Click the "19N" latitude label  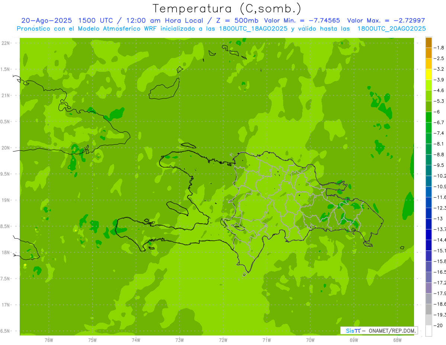[5, 200]
